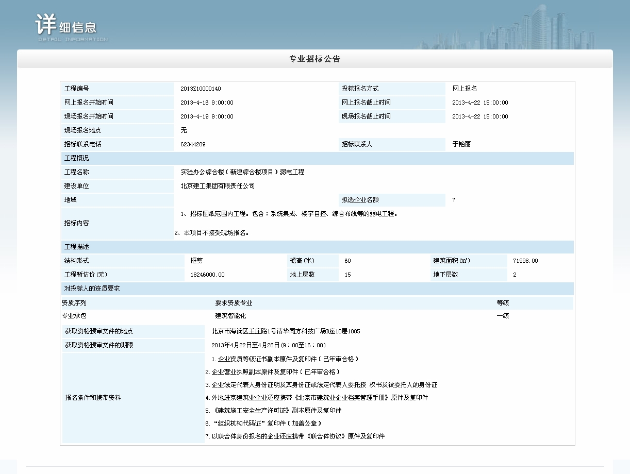Click construction unit 北京建工集团有限责任公司
This screenshot has height=474, width=630.
point(218,186)
